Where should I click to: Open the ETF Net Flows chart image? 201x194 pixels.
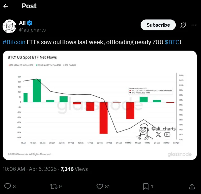(100, 105)
